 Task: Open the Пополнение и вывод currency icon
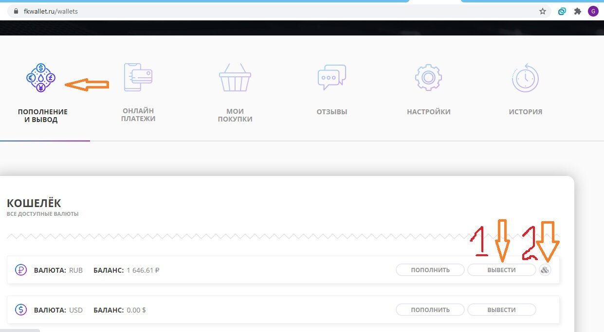[x=41, y=78]
